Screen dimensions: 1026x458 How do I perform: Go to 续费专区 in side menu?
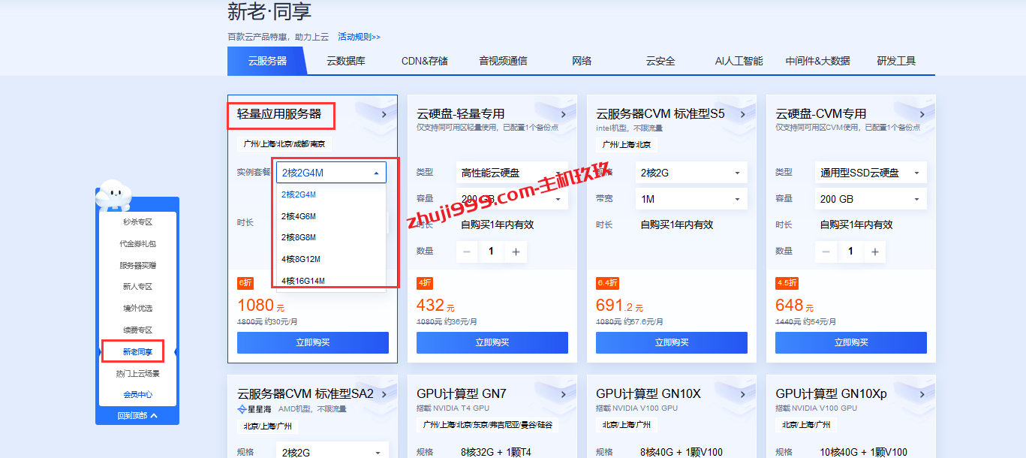point(137,330)
